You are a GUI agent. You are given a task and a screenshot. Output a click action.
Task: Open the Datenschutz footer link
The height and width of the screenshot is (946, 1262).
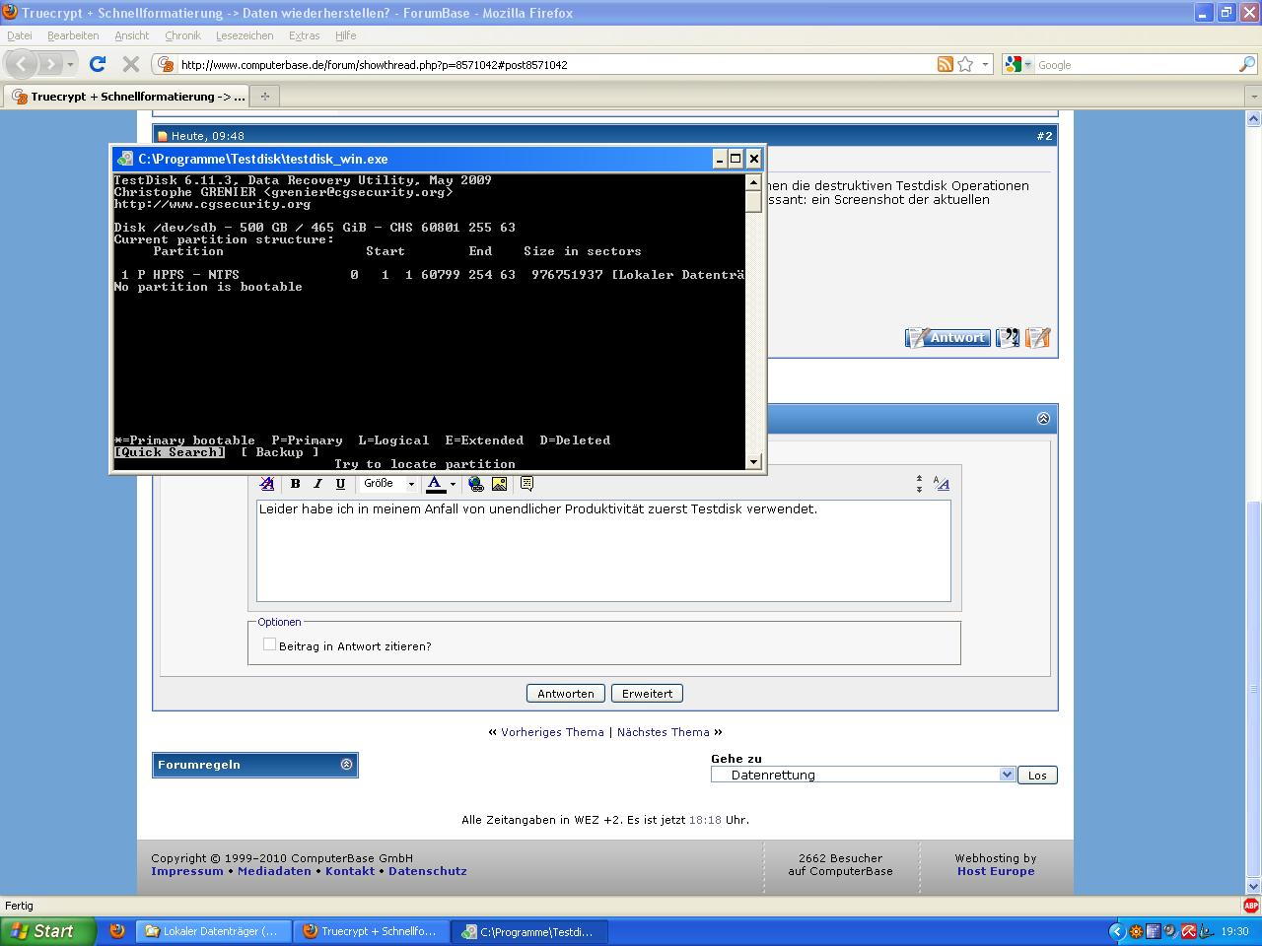[x=428, y=871]
